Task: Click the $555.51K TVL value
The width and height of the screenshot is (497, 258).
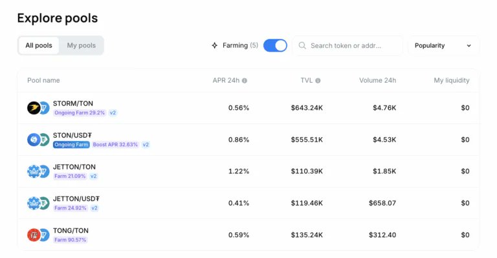Action: [307, 140]
